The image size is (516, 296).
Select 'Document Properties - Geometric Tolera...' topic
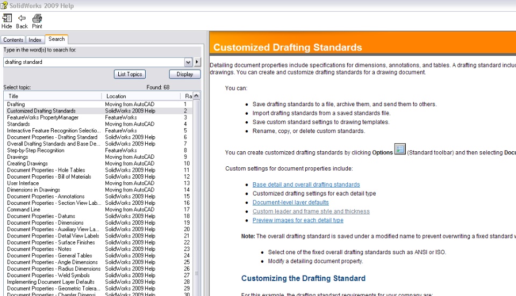click(x=99, y=288)
